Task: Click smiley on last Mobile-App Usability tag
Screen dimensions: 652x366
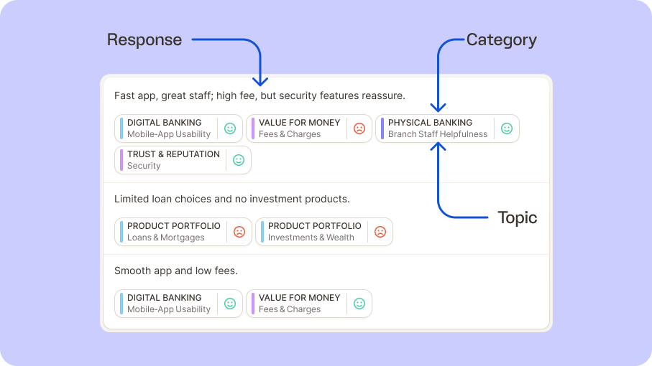Action: [x=230, y=304]
